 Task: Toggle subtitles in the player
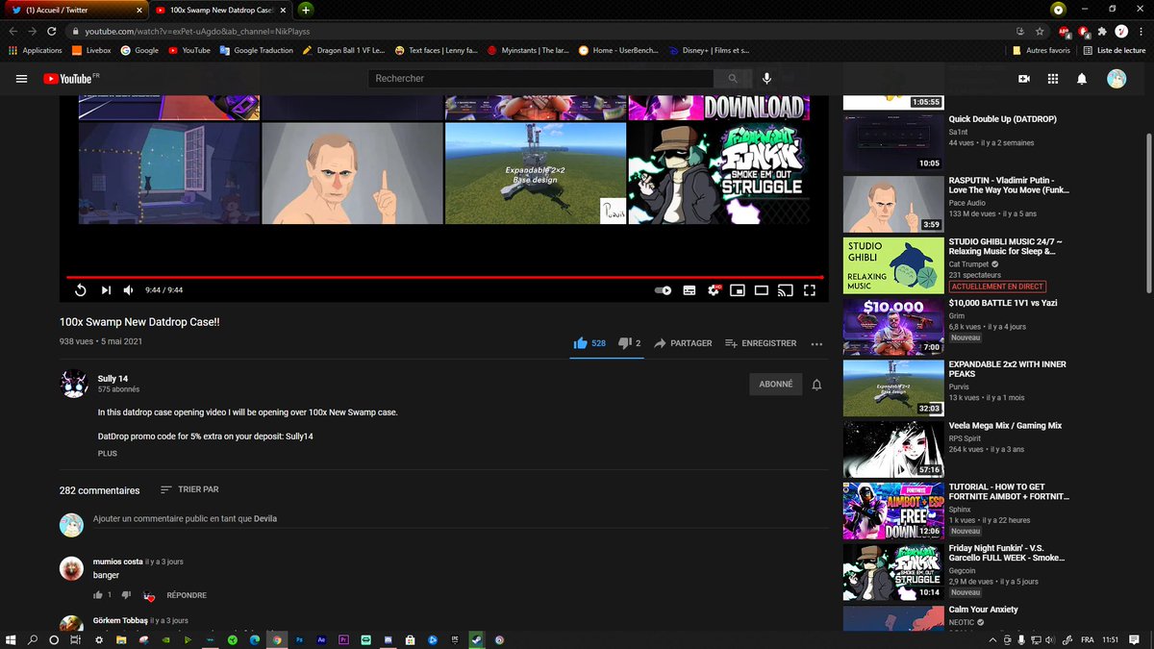(690, 289)
